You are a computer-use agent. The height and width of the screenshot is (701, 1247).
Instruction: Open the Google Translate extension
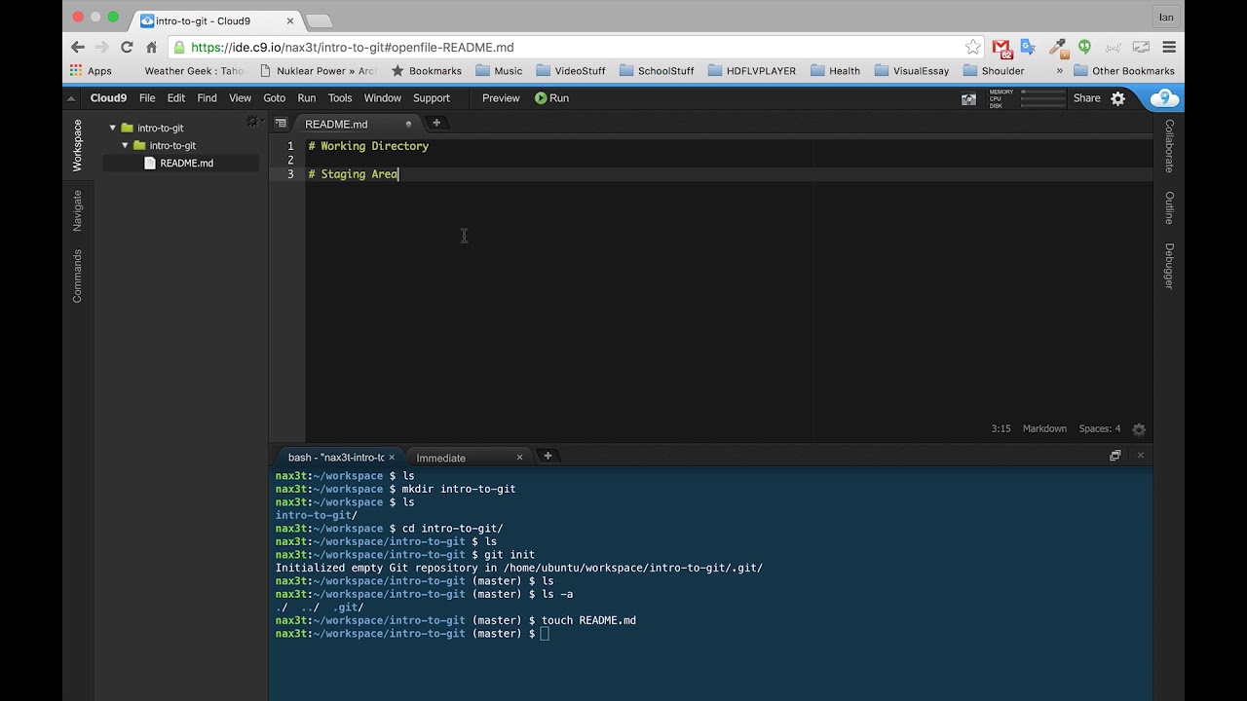[1028, 47]
